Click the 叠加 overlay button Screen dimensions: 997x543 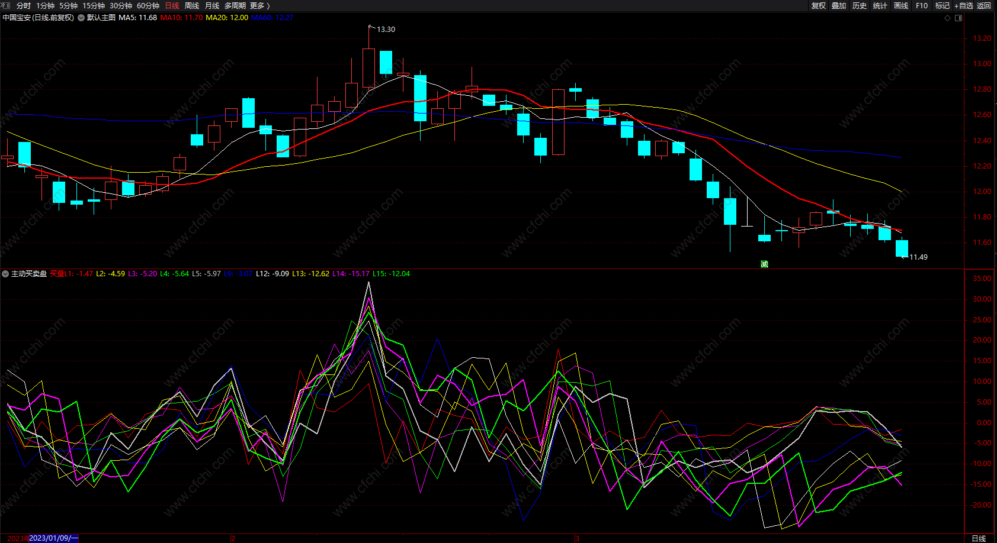click(839, 5)
